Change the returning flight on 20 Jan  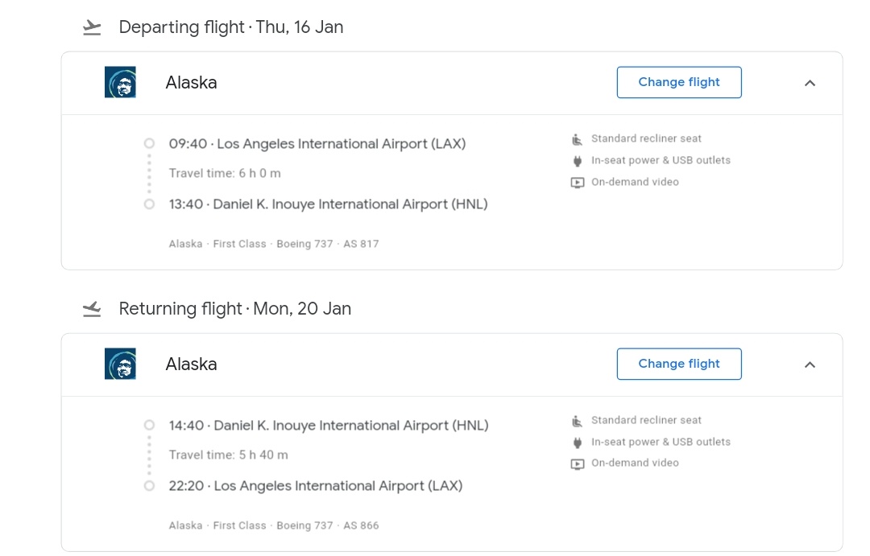coord(678,364)
